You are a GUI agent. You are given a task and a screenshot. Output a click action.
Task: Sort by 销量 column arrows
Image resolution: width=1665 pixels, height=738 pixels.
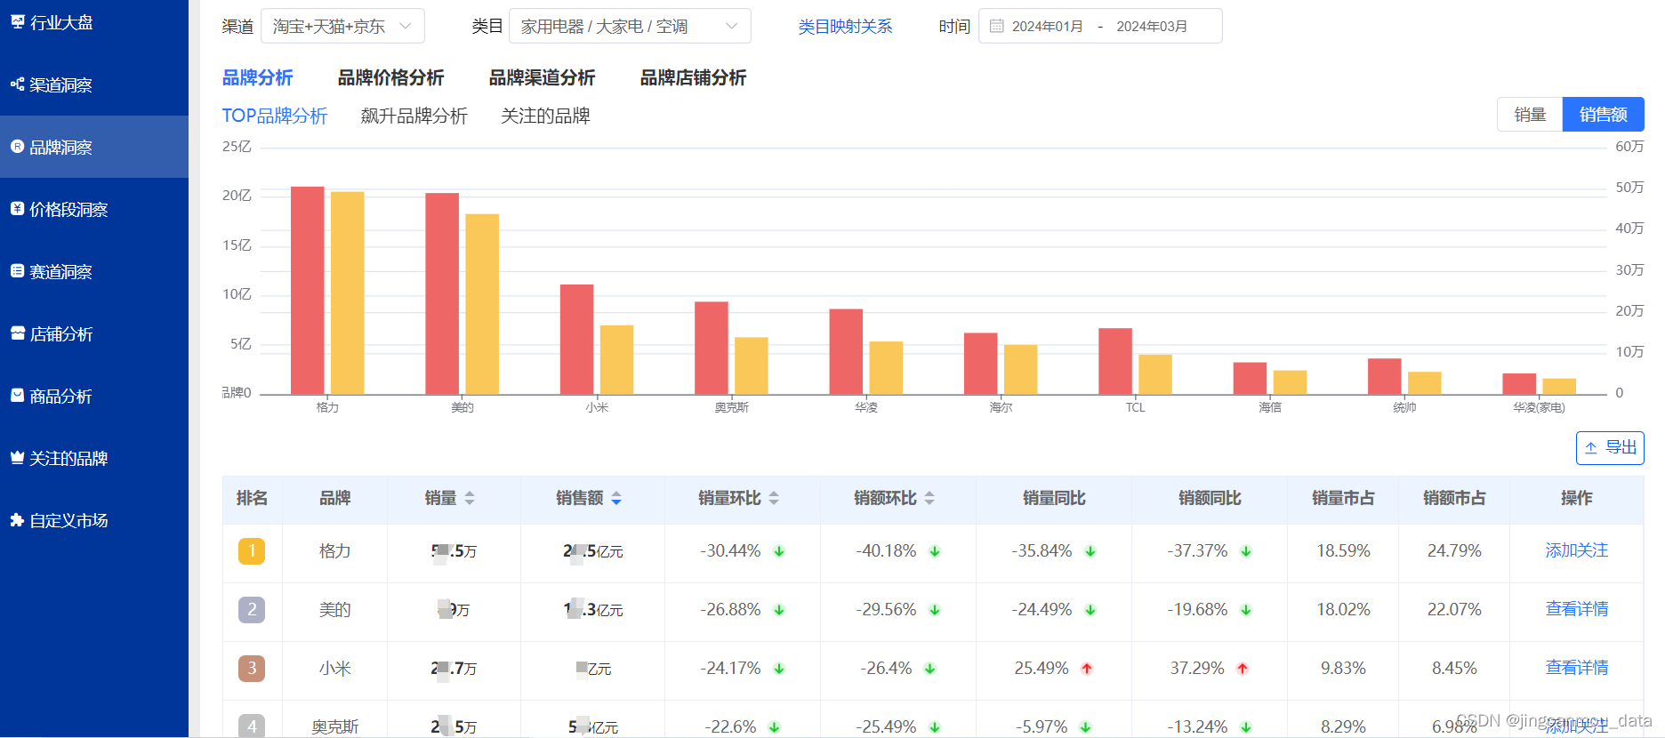[470, 499]
